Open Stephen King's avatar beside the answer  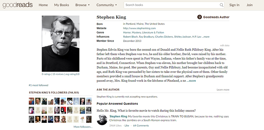click(x=102, y=119)
